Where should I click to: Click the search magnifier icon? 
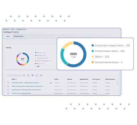[24, 75]
